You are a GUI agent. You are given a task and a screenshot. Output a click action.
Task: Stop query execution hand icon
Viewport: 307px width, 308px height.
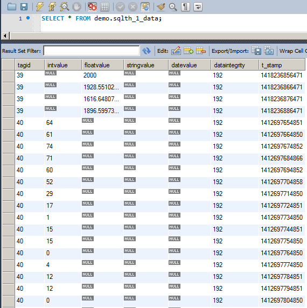point(76,7)
